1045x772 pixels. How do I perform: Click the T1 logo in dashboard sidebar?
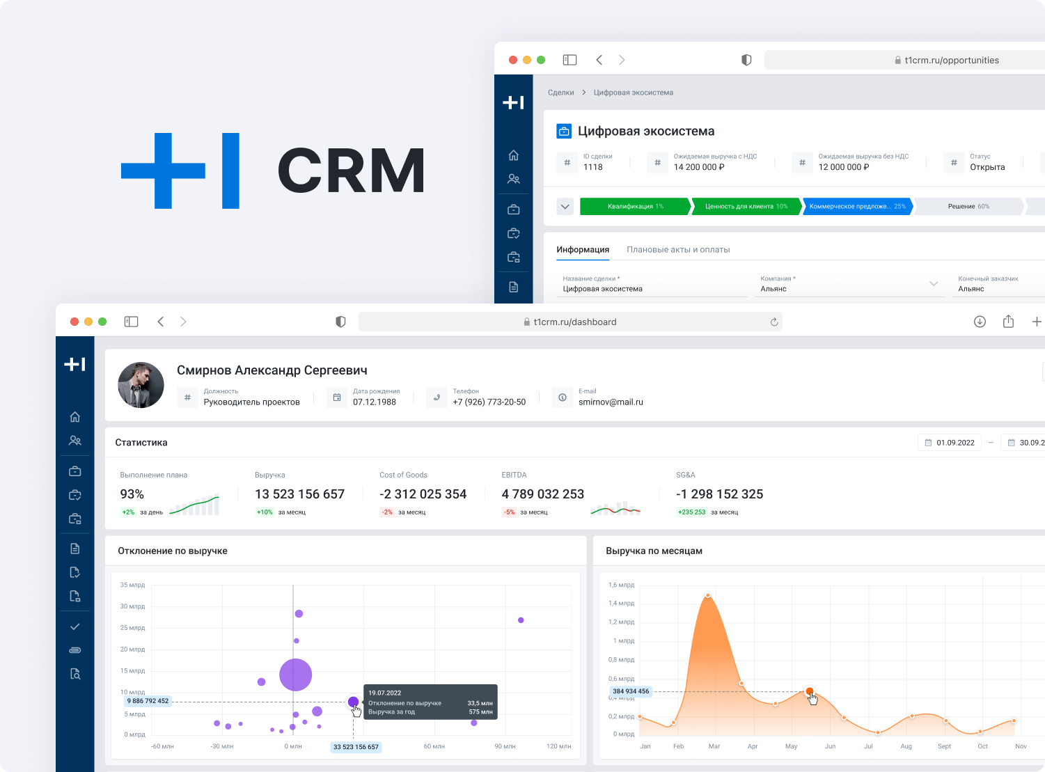(74, 363)
